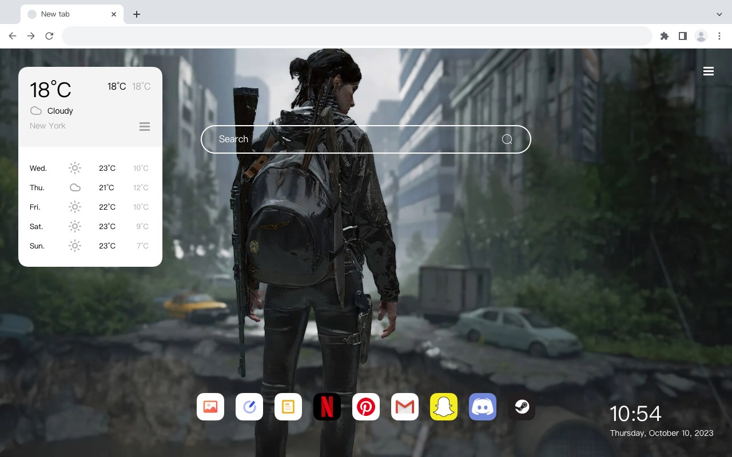Click the sun icon in the Fri. row
Viewport: 732px width, 457px height.
tap(75, 207)
